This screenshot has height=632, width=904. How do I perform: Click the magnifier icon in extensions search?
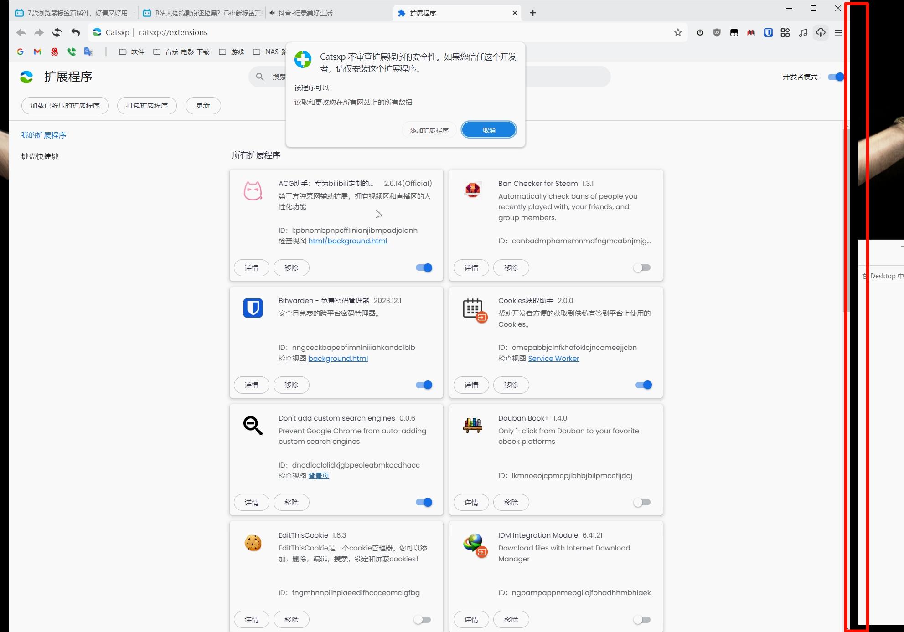(260, 77)
